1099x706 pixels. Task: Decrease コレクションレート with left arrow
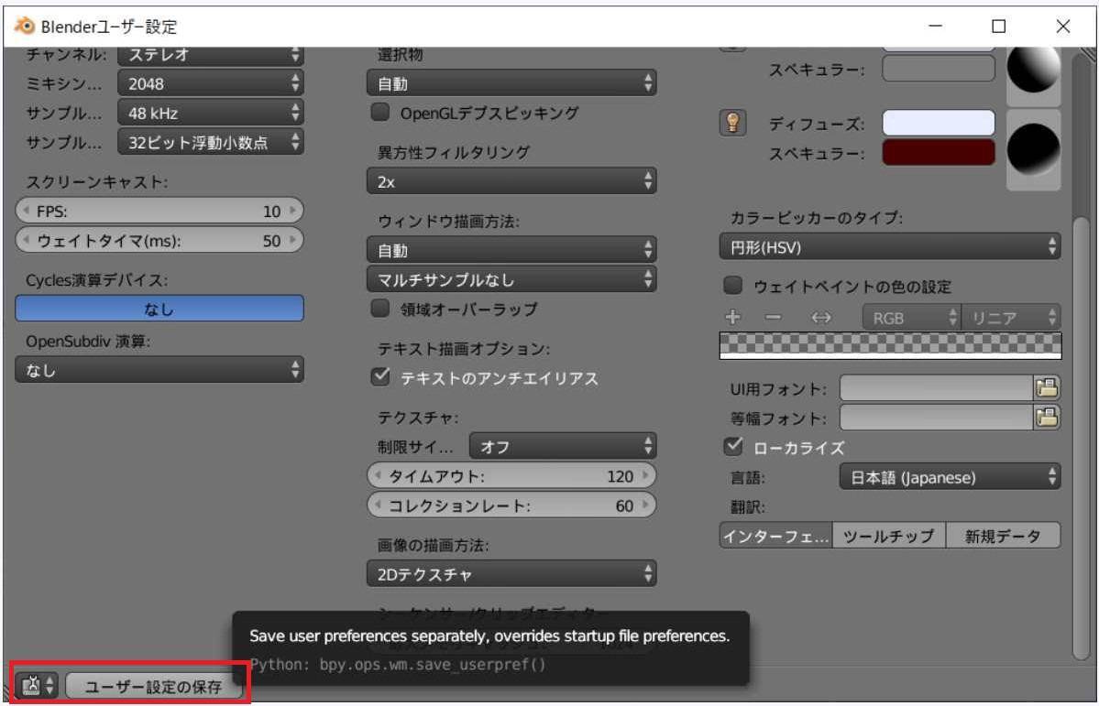coord(379,505)
